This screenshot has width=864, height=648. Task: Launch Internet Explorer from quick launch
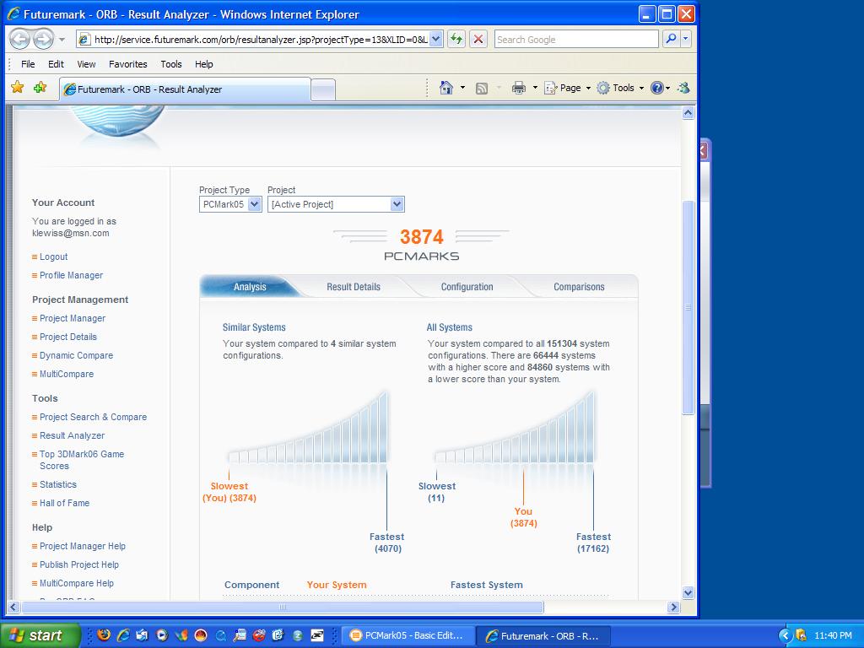123,635
